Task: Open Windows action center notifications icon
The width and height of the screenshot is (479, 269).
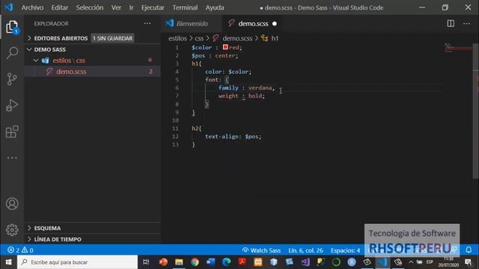Action: click(x=469, y=262)
